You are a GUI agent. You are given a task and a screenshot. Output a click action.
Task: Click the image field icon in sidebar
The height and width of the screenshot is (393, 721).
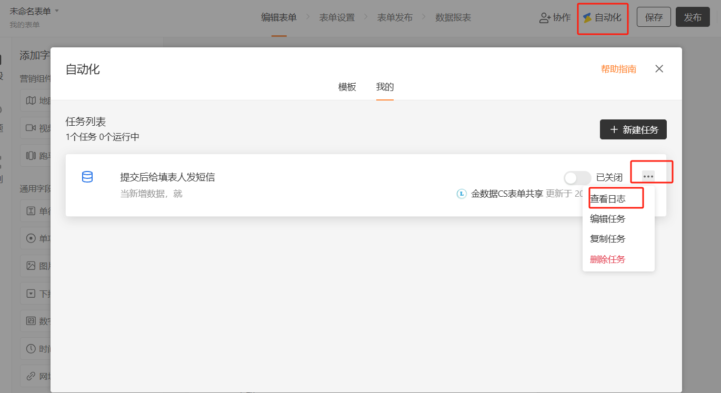(x=31, y=266)
